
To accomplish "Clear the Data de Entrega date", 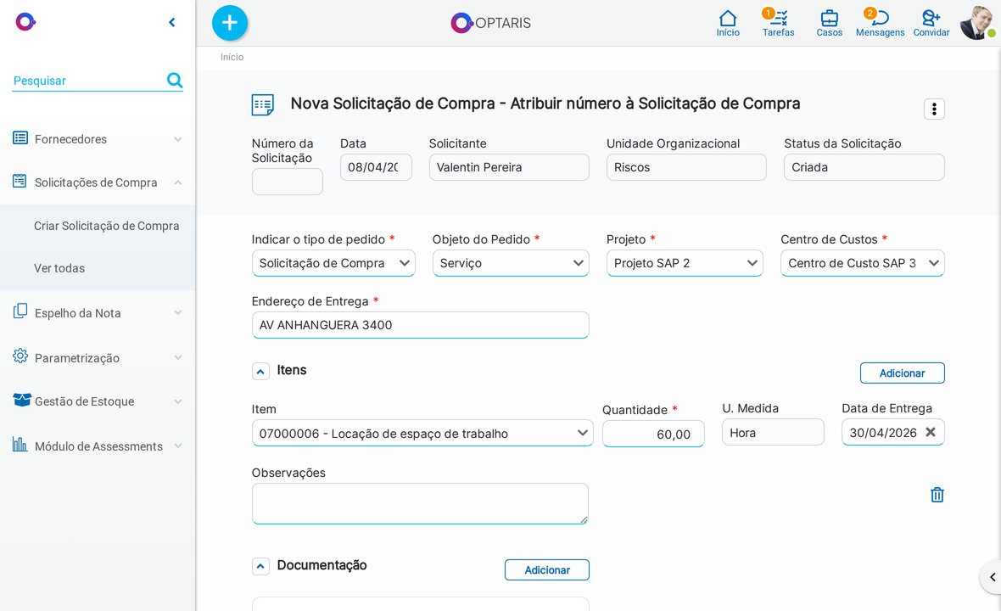I will tap(931, 432).
